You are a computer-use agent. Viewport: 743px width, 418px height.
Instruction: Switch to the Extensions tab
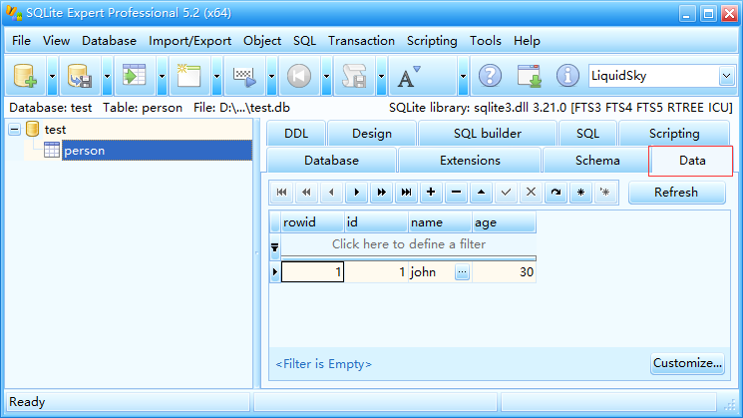coord(470,161)
